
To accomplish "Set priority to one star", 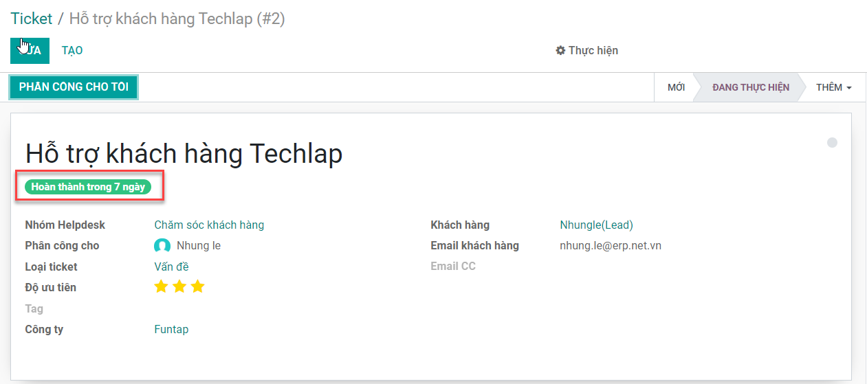I will tap(161, 286).
